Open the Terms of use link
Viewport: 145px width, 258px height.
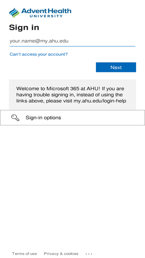24,254
